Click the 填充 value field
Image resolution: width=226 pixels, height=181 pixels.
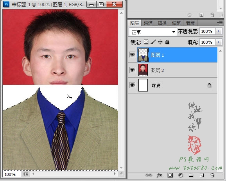207,42
